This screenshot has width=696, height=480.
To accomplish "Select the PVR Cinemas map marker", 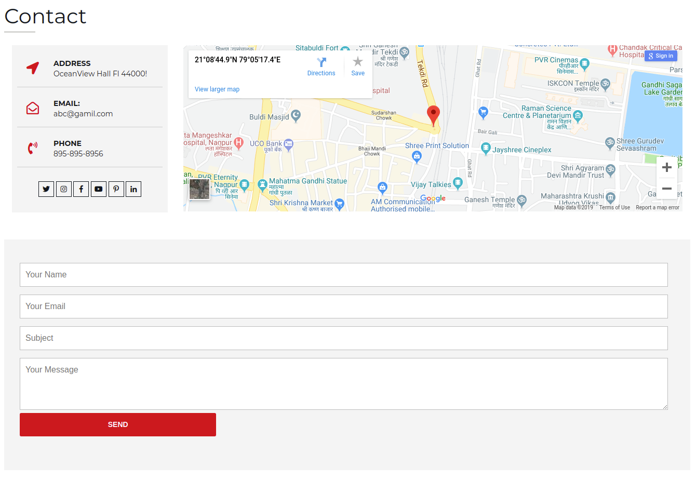I will (x=585, y=64).
